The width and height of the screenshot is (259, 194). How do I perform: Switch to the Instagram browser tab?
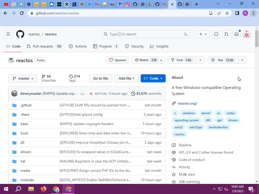[127, 4]
